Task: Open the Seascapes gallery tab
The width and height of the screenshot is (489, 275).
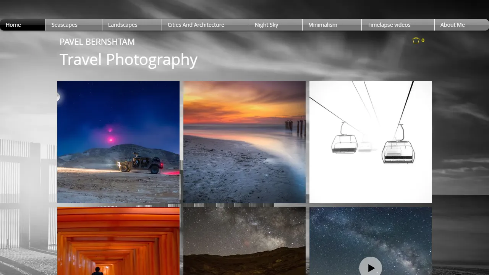Action: pyautogui.click(x=64, y=25)
